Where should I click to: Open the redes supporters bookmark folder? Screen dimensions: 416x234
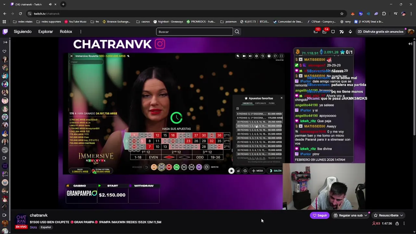tap(49, 22)
